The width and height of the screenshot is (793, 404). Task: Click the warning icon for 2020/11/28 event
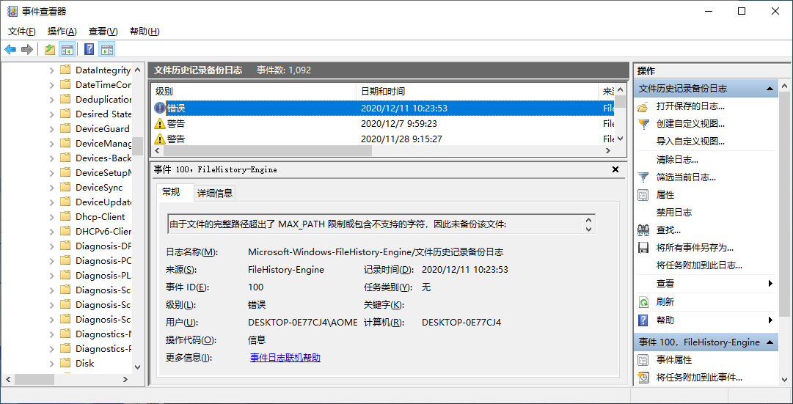click(x=159, y=139)
